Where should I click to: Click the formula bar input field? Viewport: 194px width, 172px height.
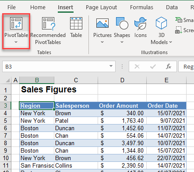click(186, 66)
